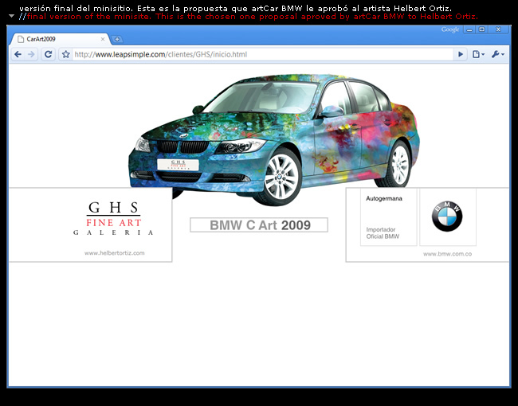
Task: Reload the page with the refresh icon
Action: click(x=49, y=54)
